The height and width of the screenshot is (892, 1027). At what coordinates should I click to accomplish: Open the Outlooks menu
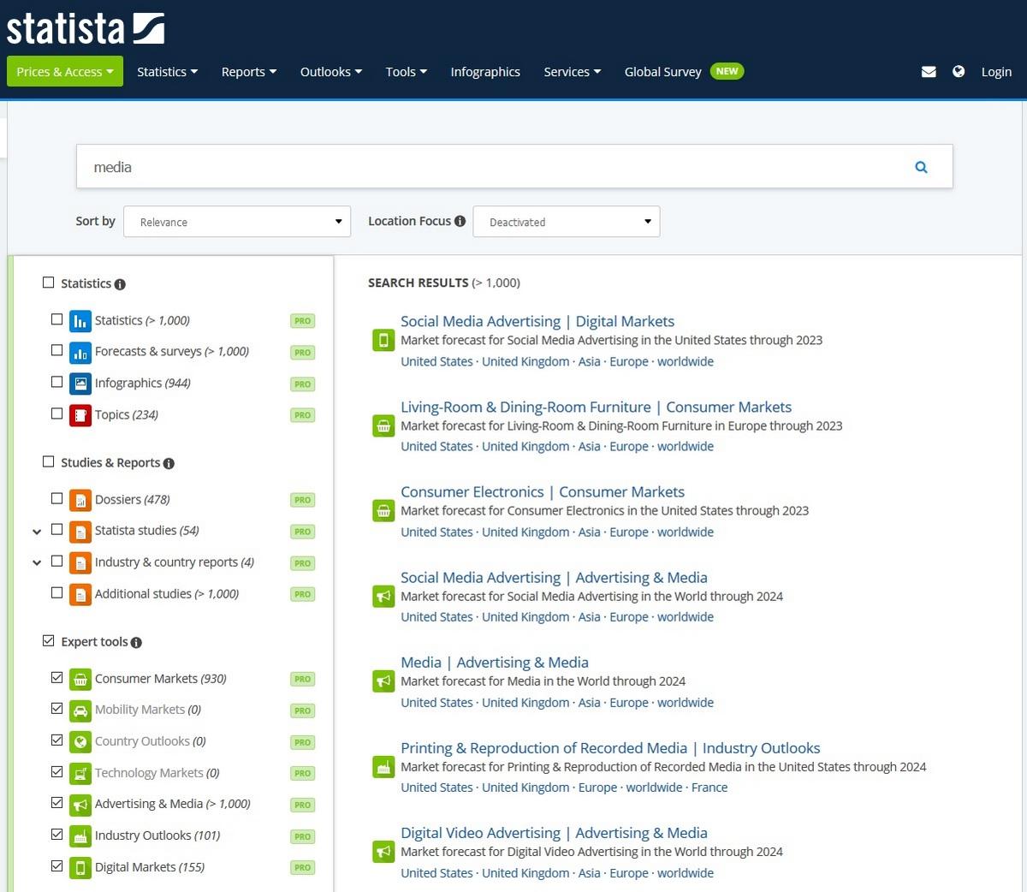[330, 72]
